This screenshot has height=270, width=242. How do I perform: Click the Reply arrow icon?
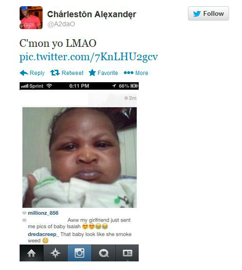pyautogui.click(x=24, y=73)
